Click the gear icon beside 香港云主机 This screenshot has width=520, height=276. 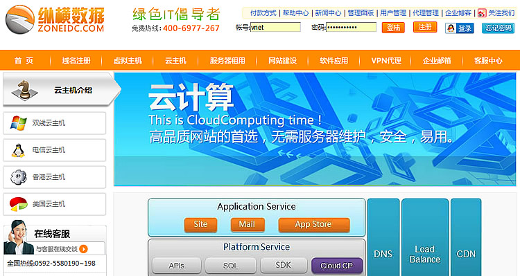click(x=18, y=177)
